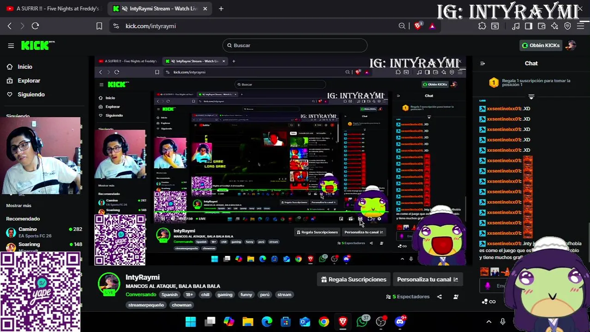Click site settings icon in address bar
Image resolution: width=590 pixels, height=332 pixels.
tap(116, 26)
